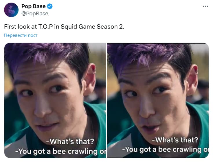This screenshot has width=213, height=162.
Task: Open the Pop Base display name
Action: click(x=33, y=6)
